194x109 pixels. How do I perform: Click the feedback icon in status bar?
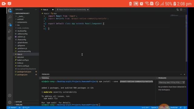click(x=181, y=107)
